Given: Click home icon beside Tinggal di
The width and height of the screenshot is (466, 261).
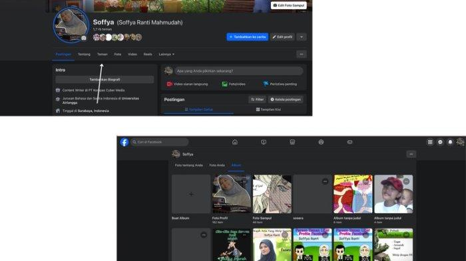Looking at the screenshot, I should (58, 111).
